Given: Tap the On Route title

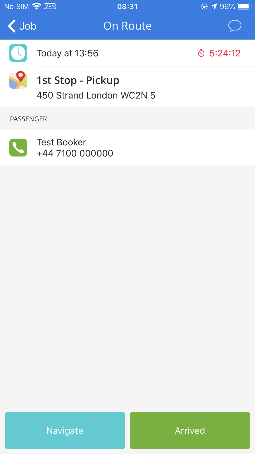Looking at the screenshot, I should coord(127,26).
